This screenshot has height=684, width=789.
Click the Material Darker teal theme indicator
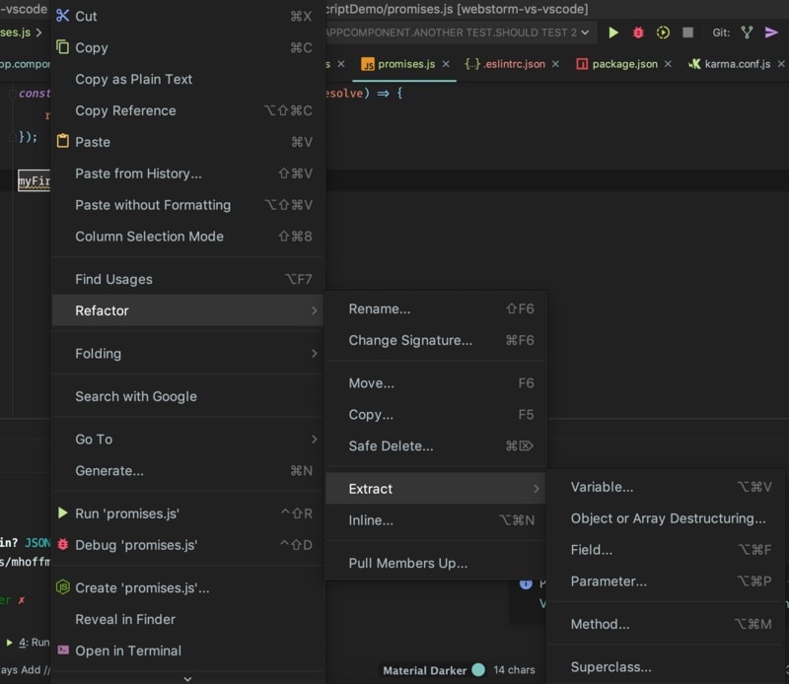(478, 669)
